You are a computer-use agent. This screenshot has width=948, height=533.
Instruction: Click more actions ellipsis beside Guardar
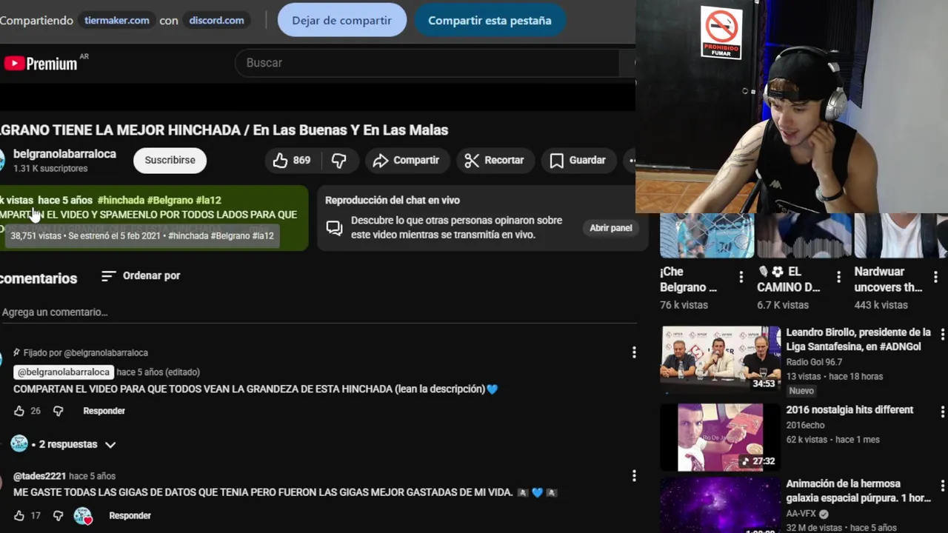(x=631, y=160)
